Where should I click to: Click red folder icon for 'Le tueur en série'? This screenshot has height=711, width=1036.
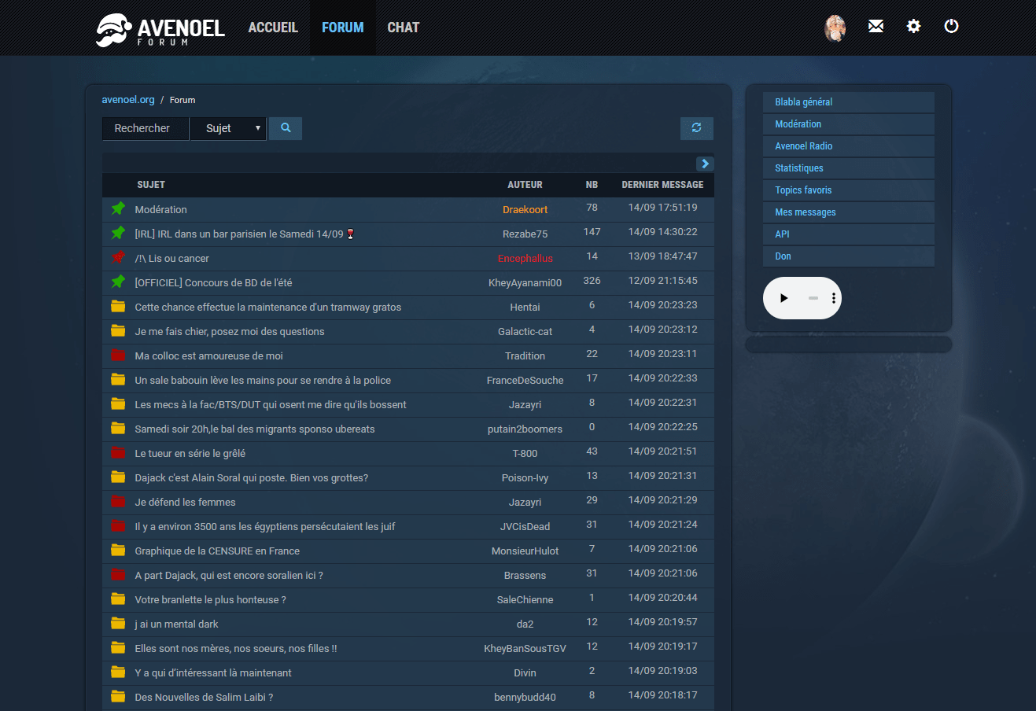pyautogui.click(x=118, y=453)
